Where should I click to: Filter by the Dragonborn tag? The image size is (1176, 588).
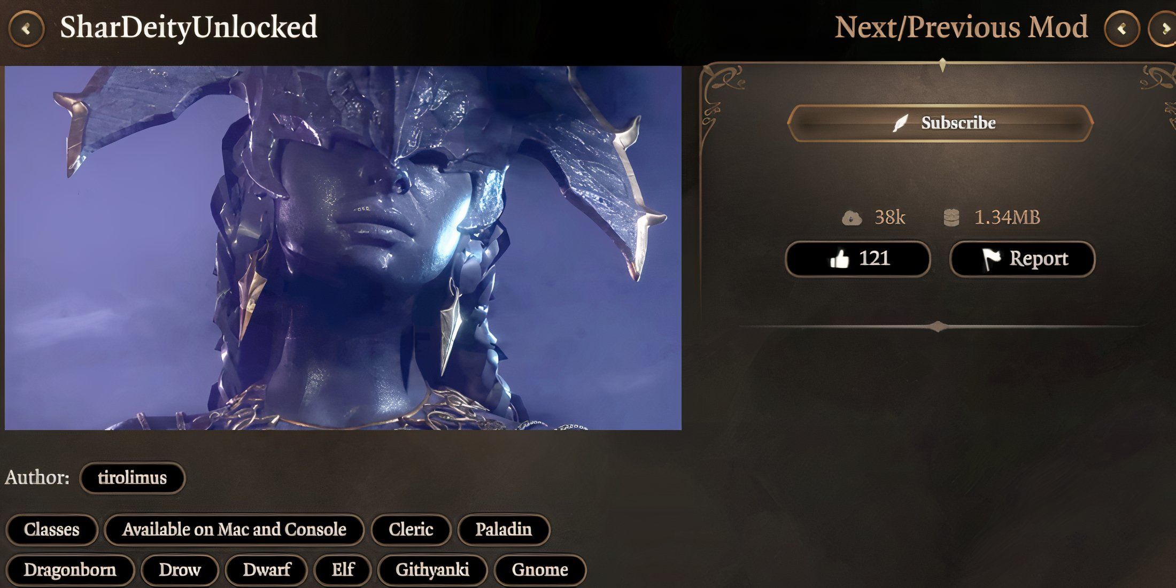tap(70, 570)
